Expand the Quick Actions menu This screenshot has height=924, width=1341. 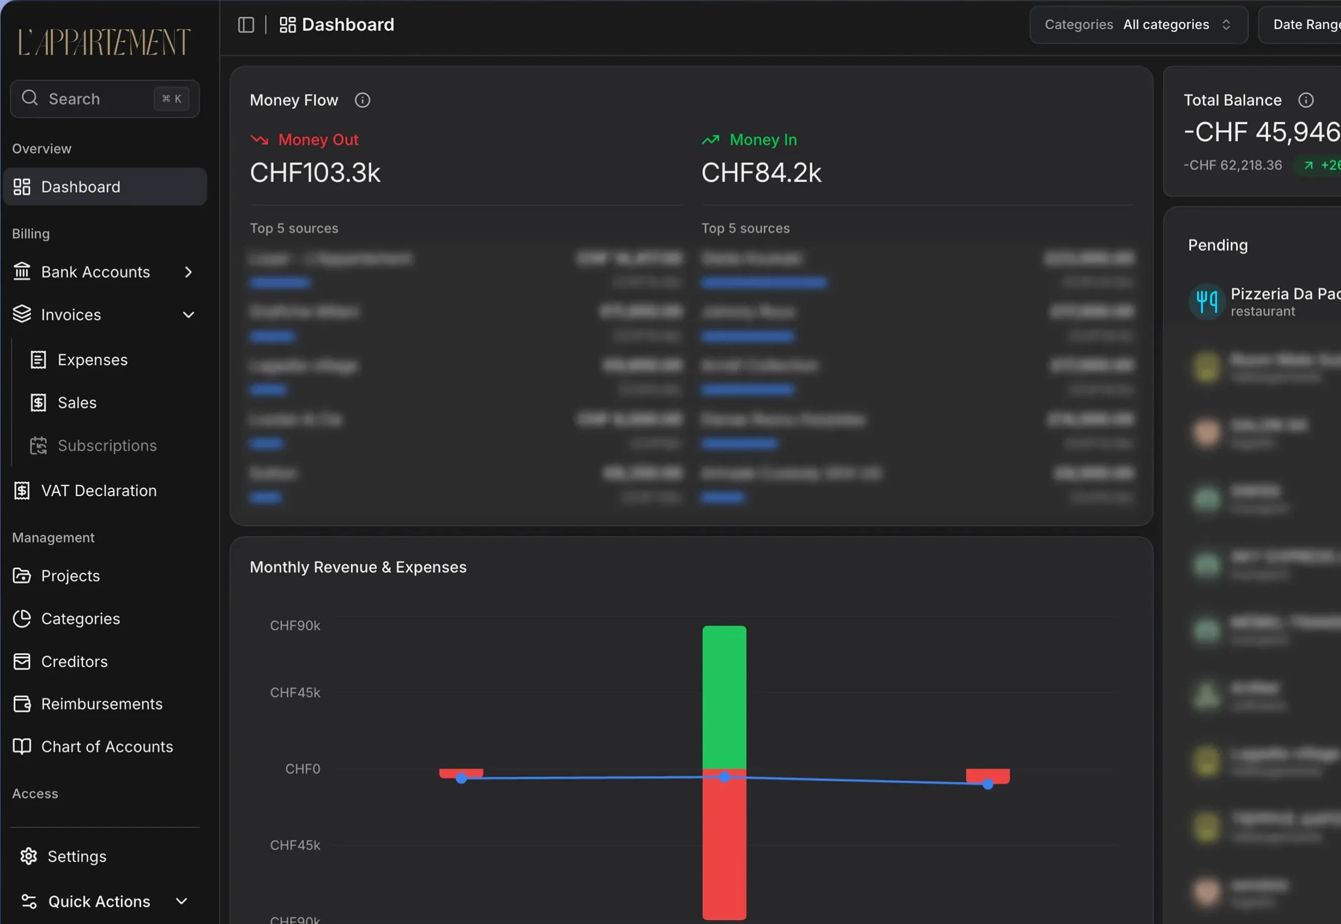click(180, 901)
